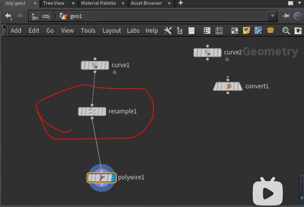
Task: Go forward in network history
Action: tap(20, 16)
